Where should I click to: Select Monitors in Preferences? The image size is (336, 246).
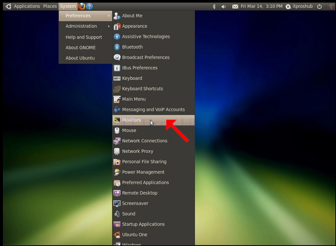[x=153, y=120]
